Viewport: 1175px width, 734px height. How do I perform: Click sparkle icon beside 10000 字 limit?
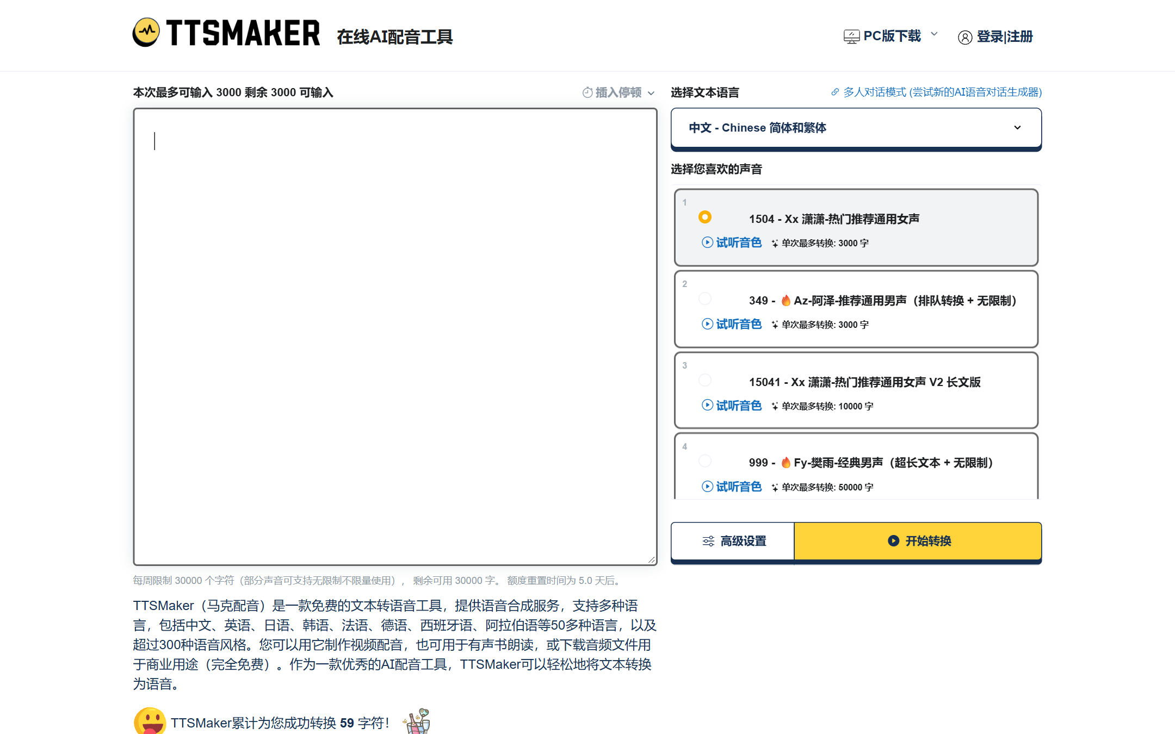[x=775, y=406]
